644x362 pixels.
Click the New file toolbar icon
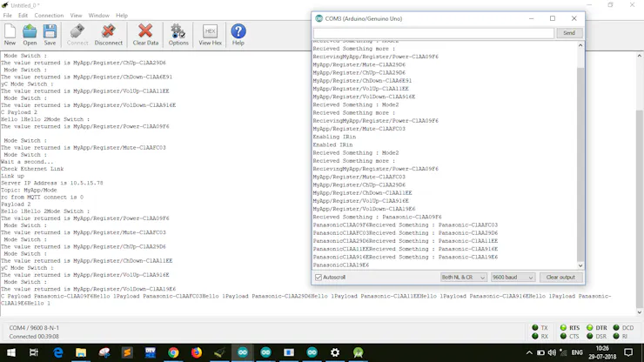[x=10, y=35]
